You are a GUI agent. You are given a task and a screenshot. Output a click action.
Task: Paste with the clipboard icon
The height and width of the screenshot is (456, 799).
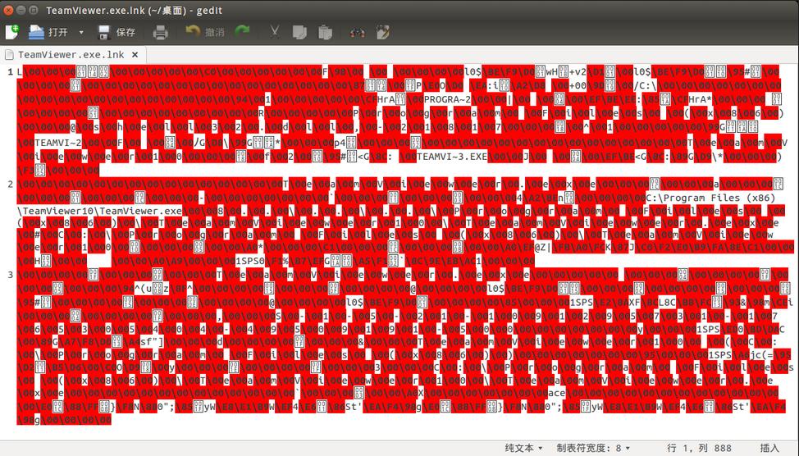(325, 32)
